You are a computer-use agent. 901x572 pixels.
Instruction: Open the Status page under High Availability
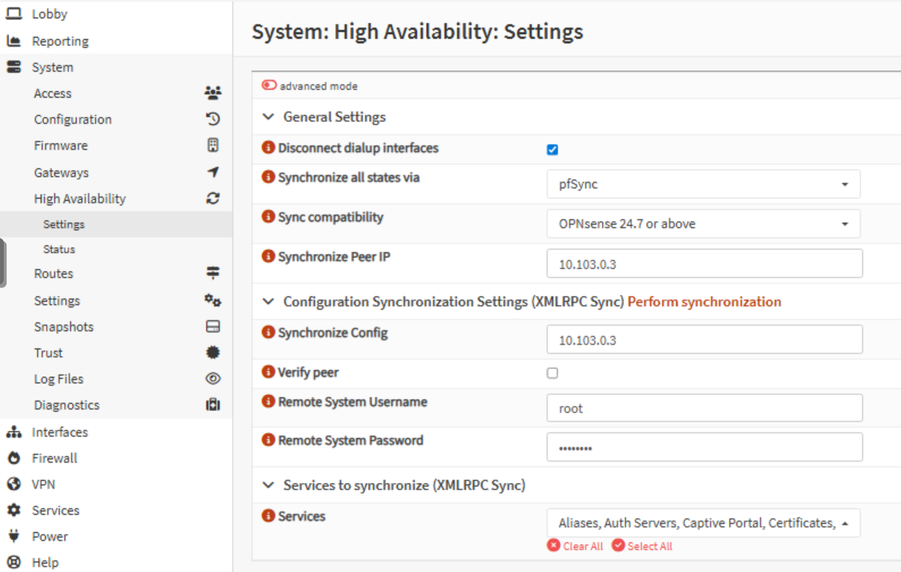tap(59, 249)
